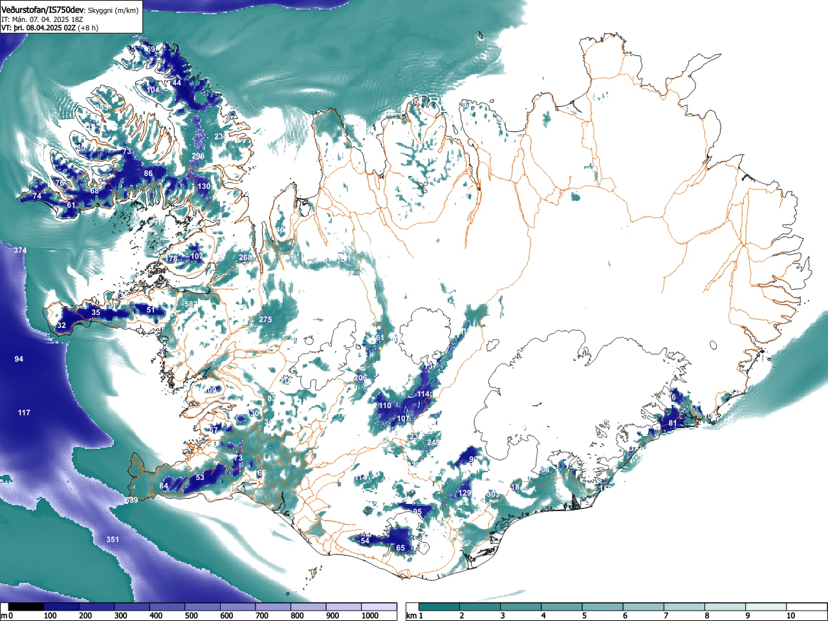Click visibility value 351 in southwest sea
This screenshot has width=828, height=621.
[x=113, y=539]
